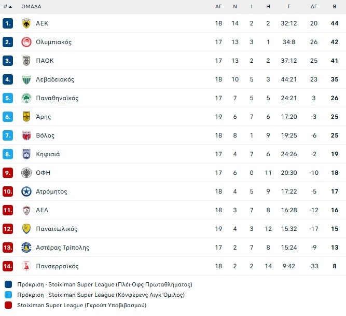Sort by ΔΓ goal difference header
346x316 pixels.
click(314, 7)
